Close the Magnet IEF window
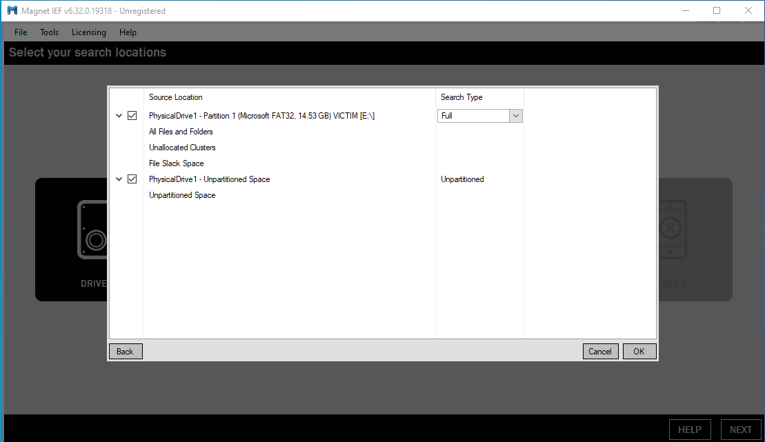 tap(748, 11)
